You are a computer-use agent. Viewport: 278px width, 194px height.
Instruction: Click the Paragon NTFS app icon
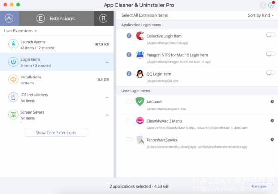140,55
